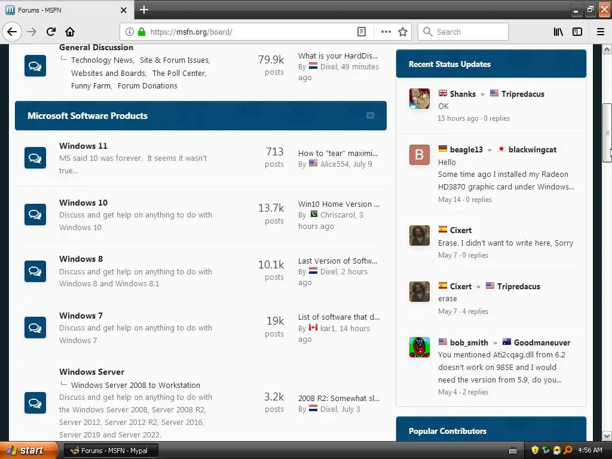
Task: Open the Library icon in toolbar
Action: click(558, 32)
